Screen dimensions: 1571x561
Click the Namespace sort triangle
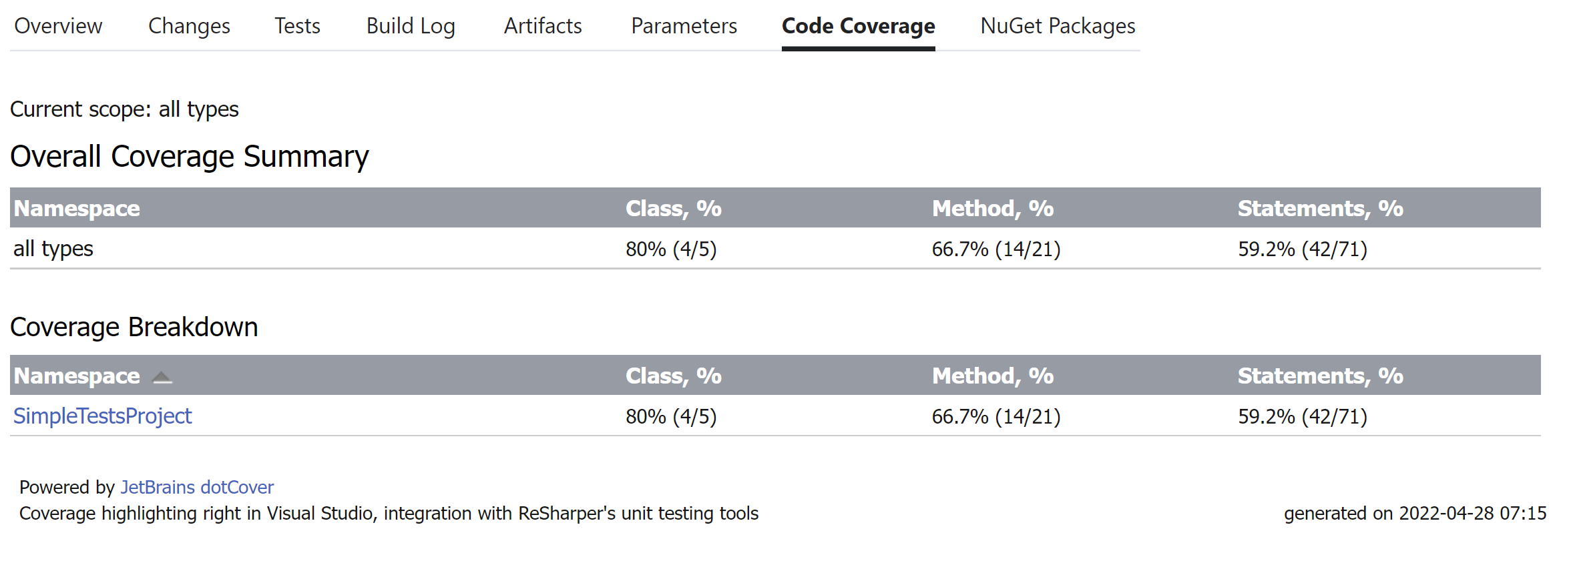tap(160, 376)
